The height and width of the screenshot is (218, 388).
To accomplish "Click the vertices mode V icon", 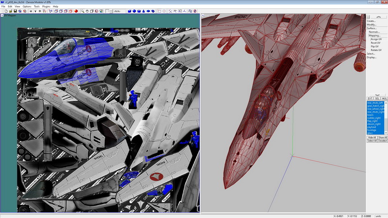I will (35, 11).
